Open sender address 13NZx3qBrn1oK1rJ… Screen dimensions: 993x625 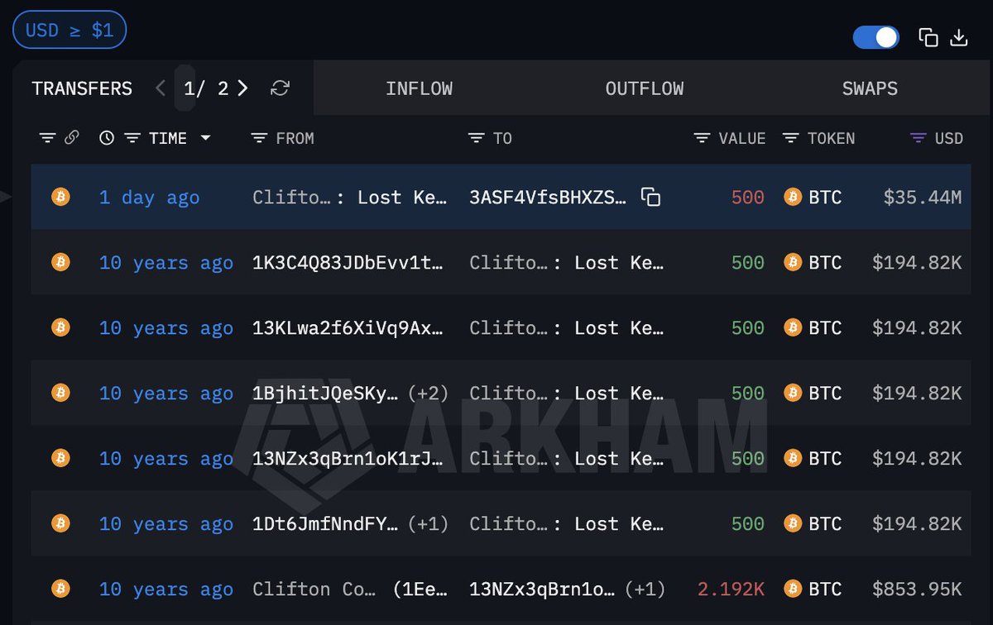[x=348, y=459]
